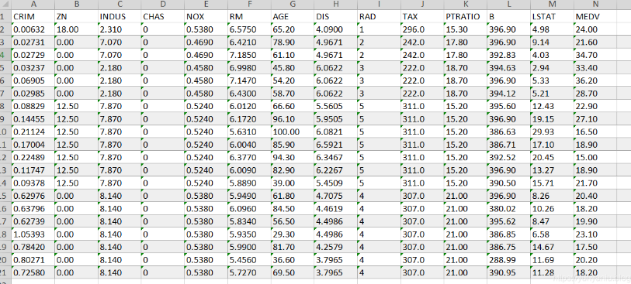Select cell with CRIM value 0.02731
This screenshot has width=631, height=284.
(33, 42)
